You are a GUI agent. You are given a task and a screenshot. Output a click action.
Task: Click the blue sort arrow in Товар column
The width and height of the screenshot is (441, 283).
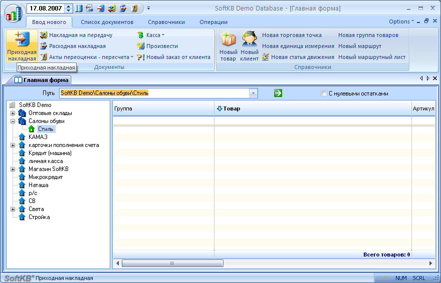tap(219, 108)
